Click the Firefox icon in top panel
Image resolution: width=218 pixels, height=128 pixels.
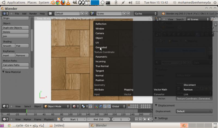[x=63, y=3]
